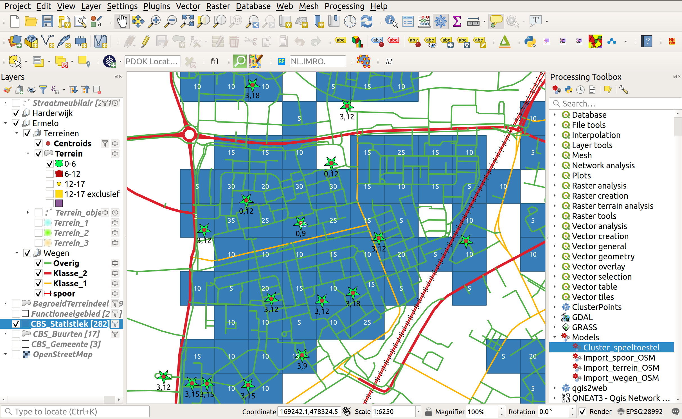682x419 pixels.
Task: Expand the Straatmeubilair layer
Action: click(5, 103)
